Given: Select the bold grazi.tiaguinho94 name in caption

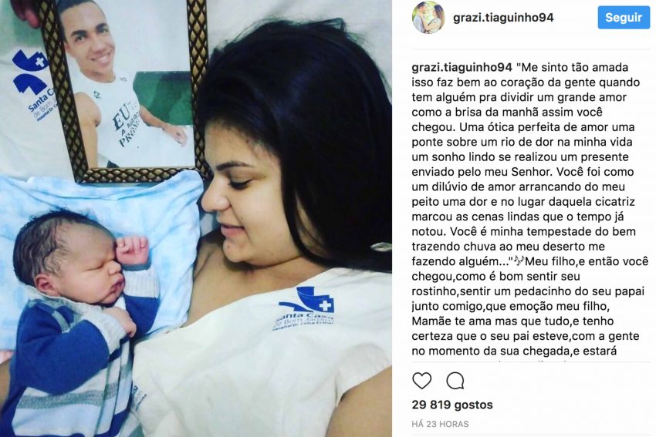Looking at the screenshot, I should coord(462,67).
